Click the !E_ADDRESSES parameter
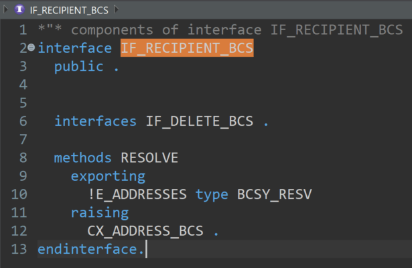The image size is (412, 268). click(137, 194)
